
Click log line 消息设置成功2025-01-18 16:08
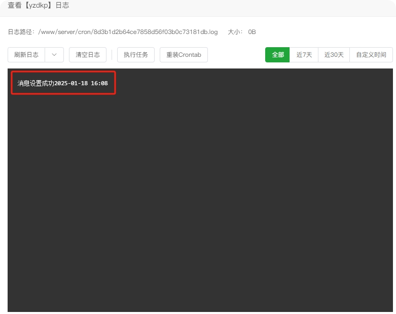(63, 83)
